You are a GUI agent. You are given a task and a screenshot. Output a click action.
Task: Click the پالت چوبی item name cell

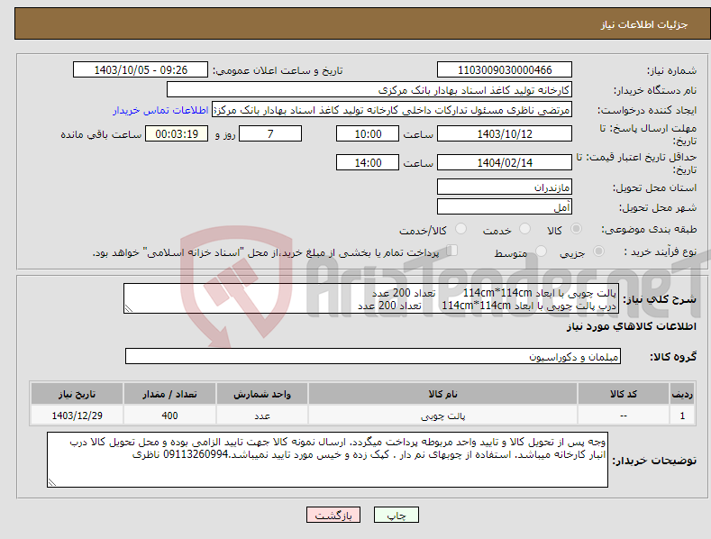click(x=442, y=416)
